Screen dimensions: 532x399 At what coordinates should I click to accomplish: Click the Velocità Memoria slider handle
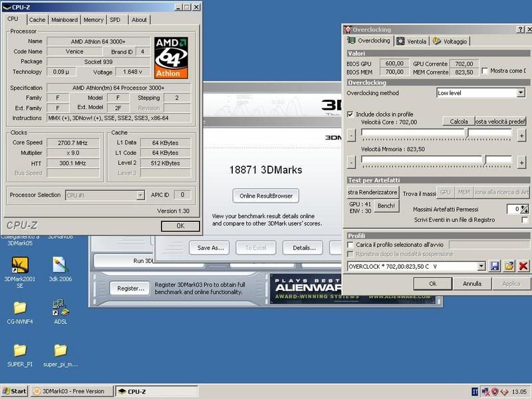[485, 160]
